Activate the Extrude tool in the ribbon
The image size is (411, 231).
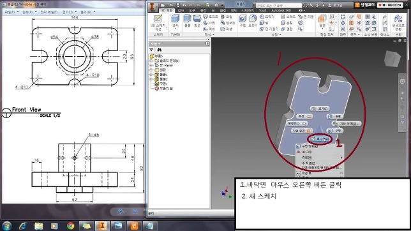(187, 21)
